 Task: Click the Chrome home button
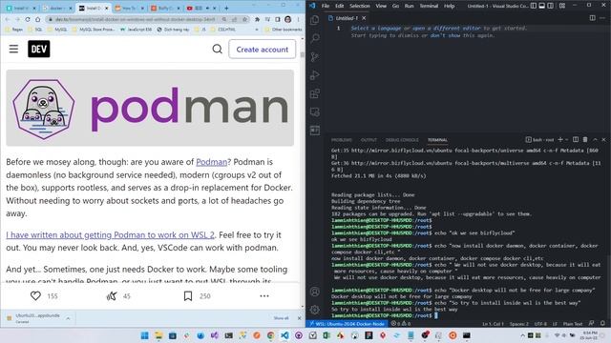point(37,19)
